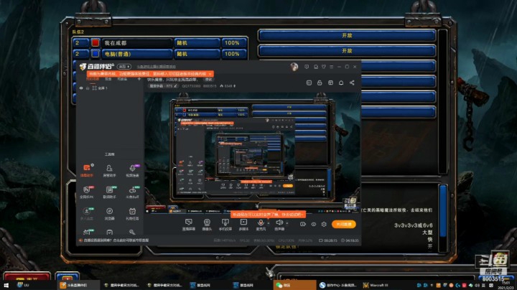Close the orange notice banner under the title bar
517x290 pixels.
click(x=210, y=74)
